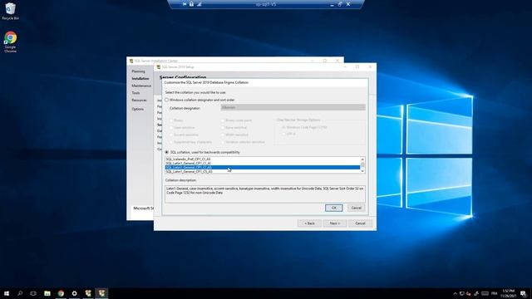The image size is (532, 299).
Task: Click the collation description text box
Action: [265, 194]
